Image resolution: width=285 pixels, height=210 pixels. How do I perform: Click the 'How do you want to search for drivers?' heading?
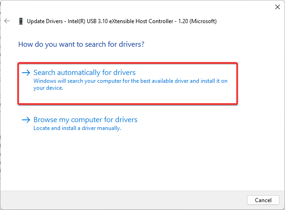[x=81, y=44]
